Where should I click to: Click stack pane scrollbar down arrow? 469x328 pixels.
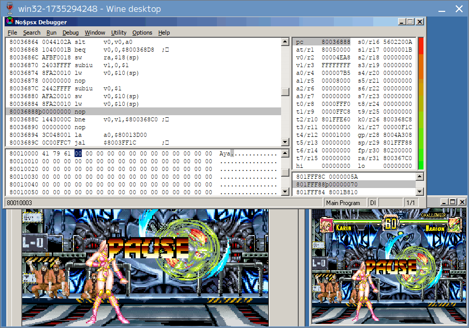pos(420,192)
